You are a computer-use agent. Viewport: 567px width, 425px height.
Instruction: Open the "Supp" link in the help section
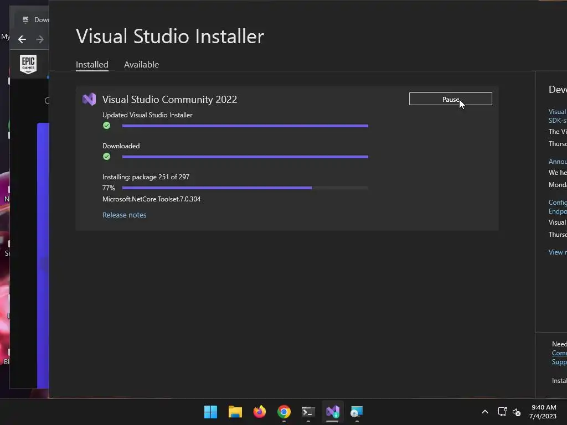click(559, 362)
